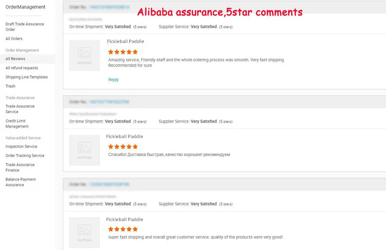Screen dimensions: 386x250
Task: Click the No Photo thumbnail in first review
Action: click(84, 55)
